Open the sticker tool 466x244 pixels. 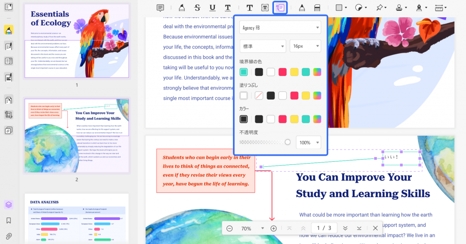pyautogui.click(x=359, y=8)
